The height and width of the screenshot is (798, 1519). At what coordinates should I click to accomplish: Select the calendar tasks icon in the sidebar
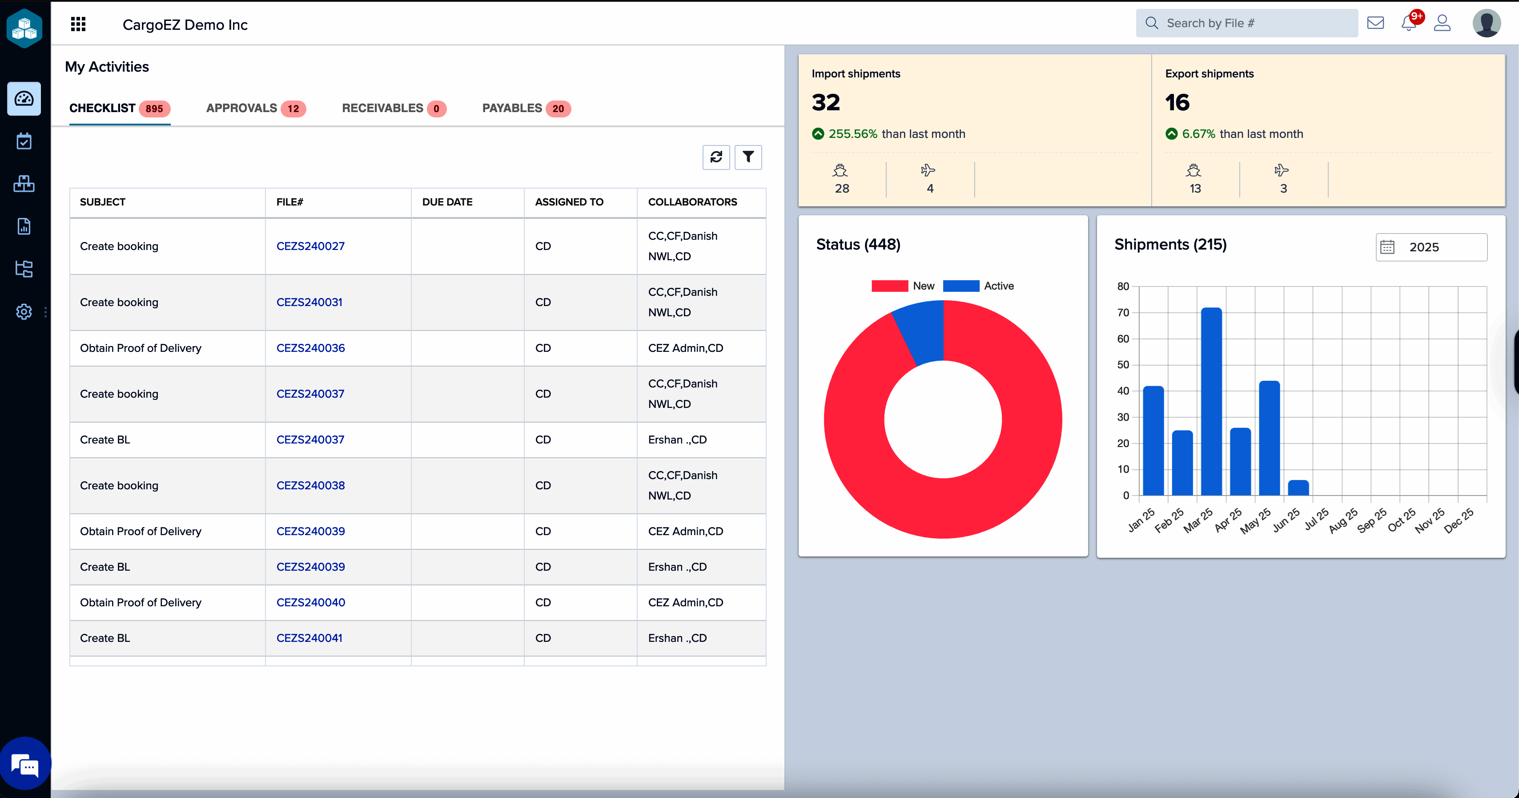[x=24, y=141]
